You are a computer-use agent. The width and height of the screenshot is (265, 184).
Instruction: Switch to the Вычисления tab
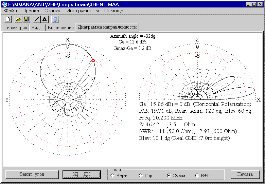pyautogui.click(x=60, y=27)
